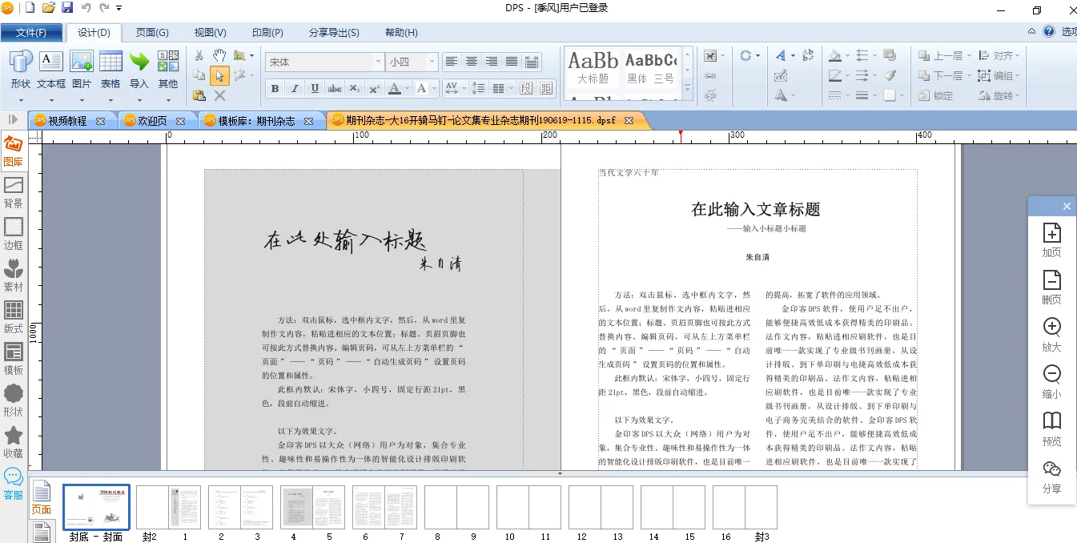The image size is (1077, 543).
Task: Select the hand pan tool
Action: pos(219,55)
